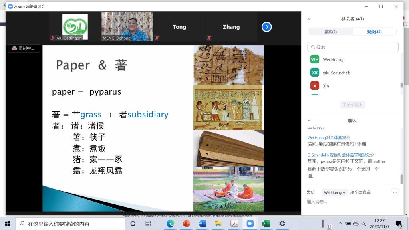
Task: Select Tong's video tile
Action: click(179, 27)
